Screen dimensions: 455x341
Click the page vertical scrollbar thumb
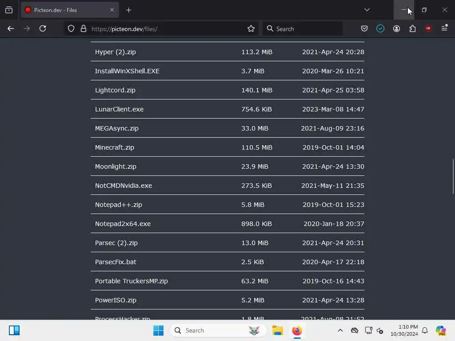[453, 176]
